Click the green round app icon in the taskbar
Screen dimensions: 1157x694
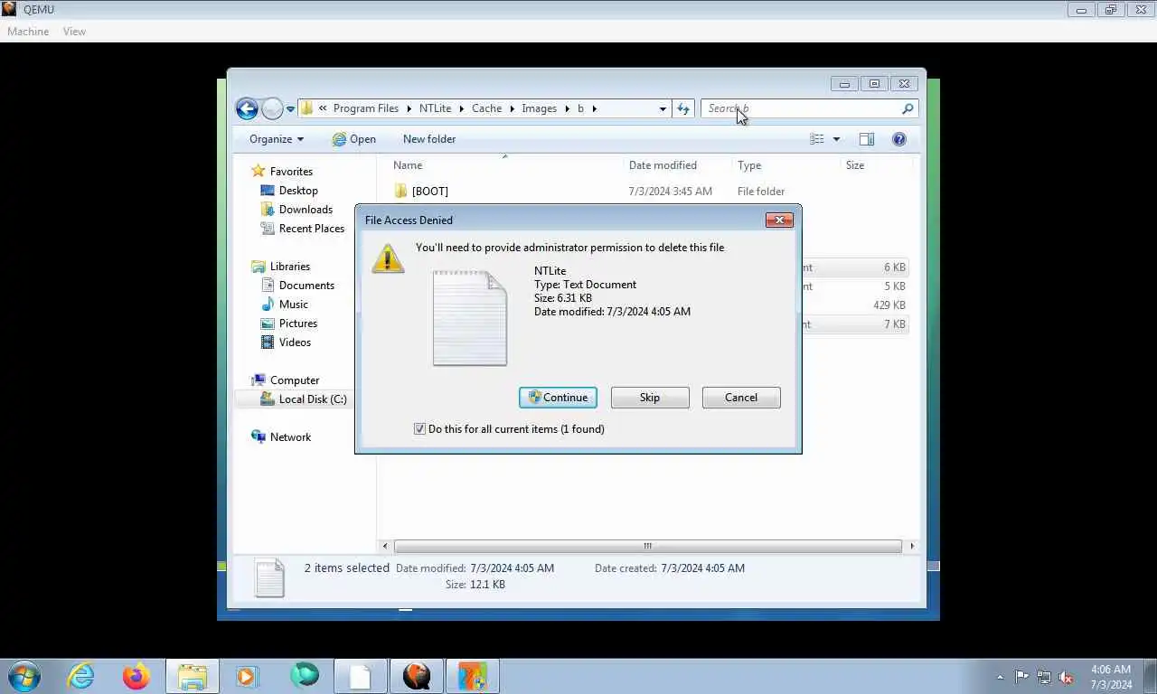305,676
